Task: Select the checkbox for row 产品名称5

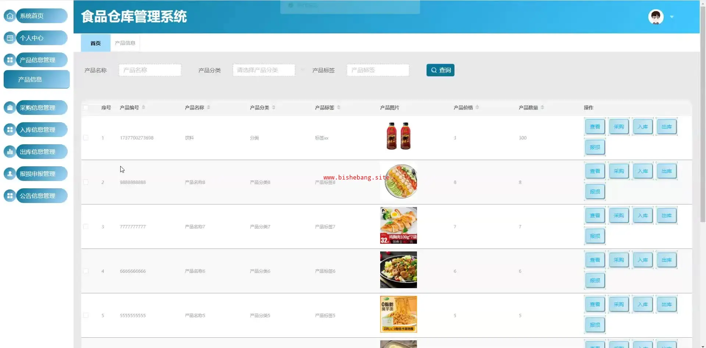Action: (x=86, y=315)
